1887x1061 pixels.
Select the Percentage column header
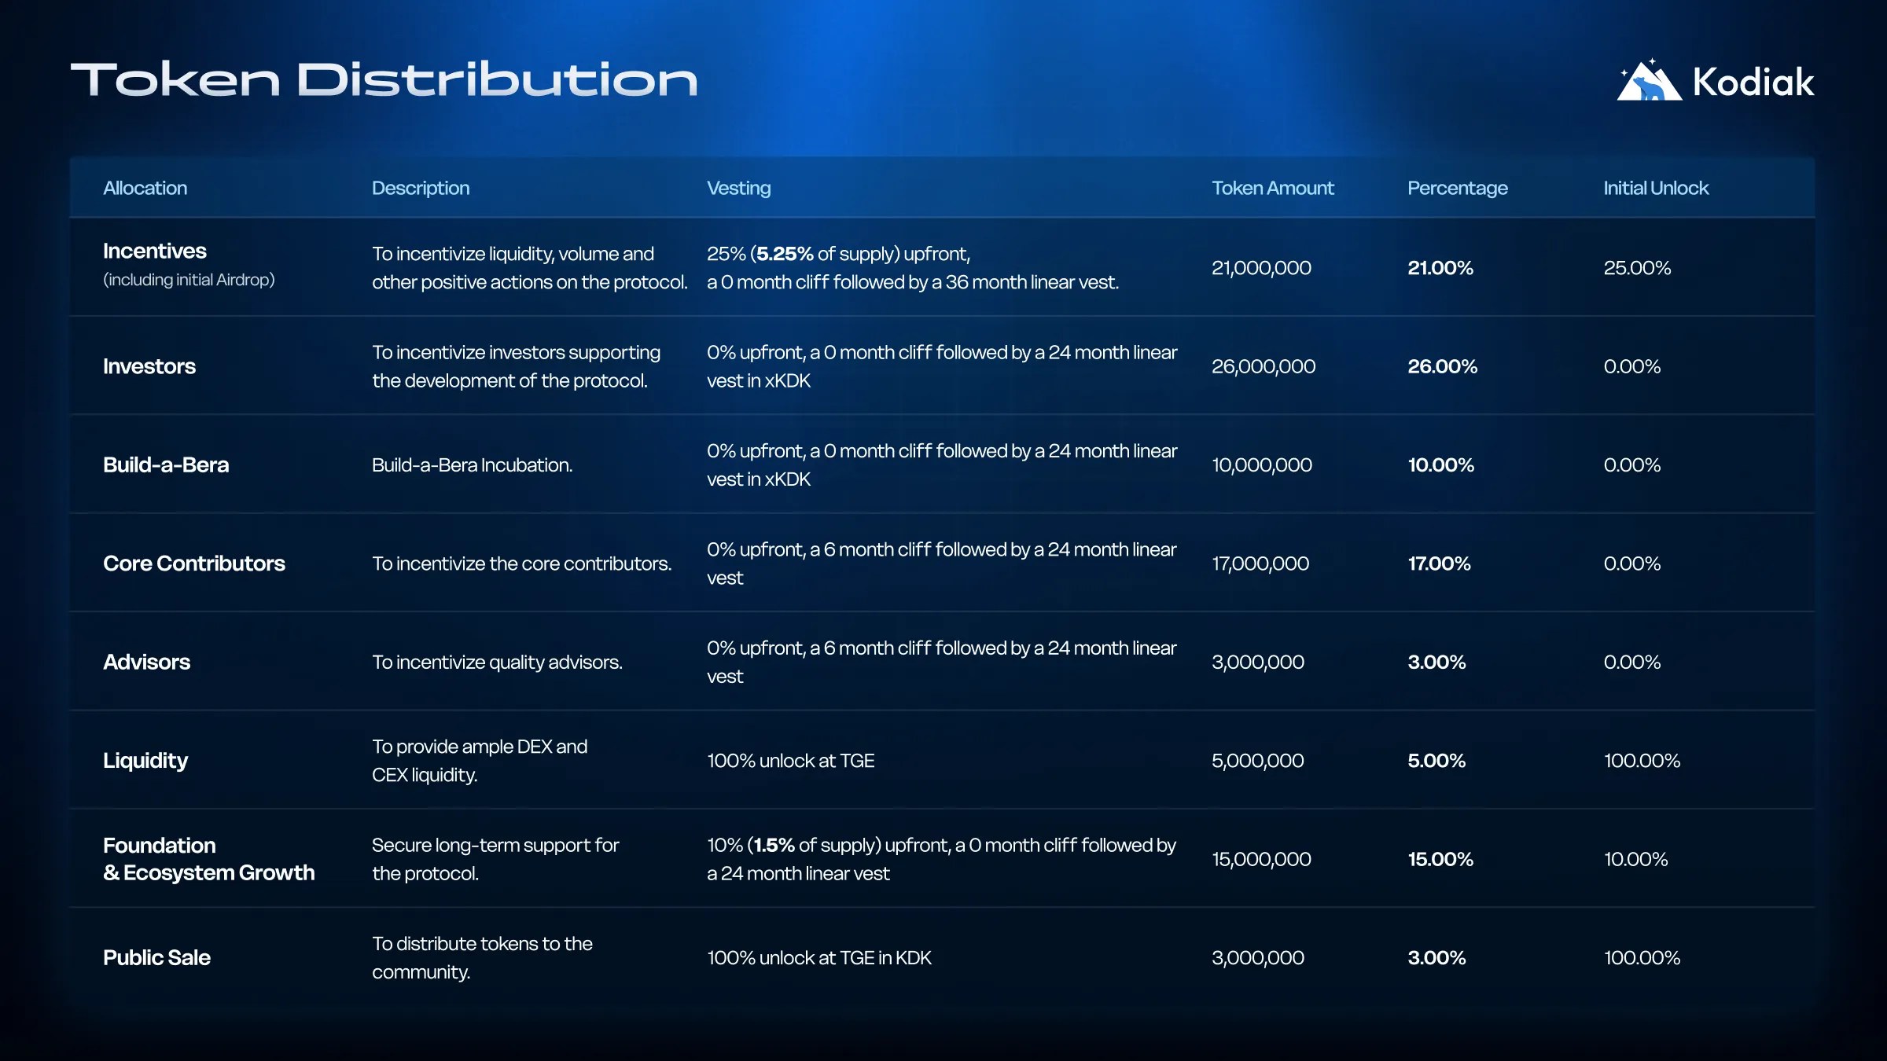[1457, 189]
